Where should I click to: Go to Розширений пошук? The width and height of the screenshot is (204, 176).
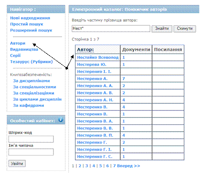tap(31, 30)
